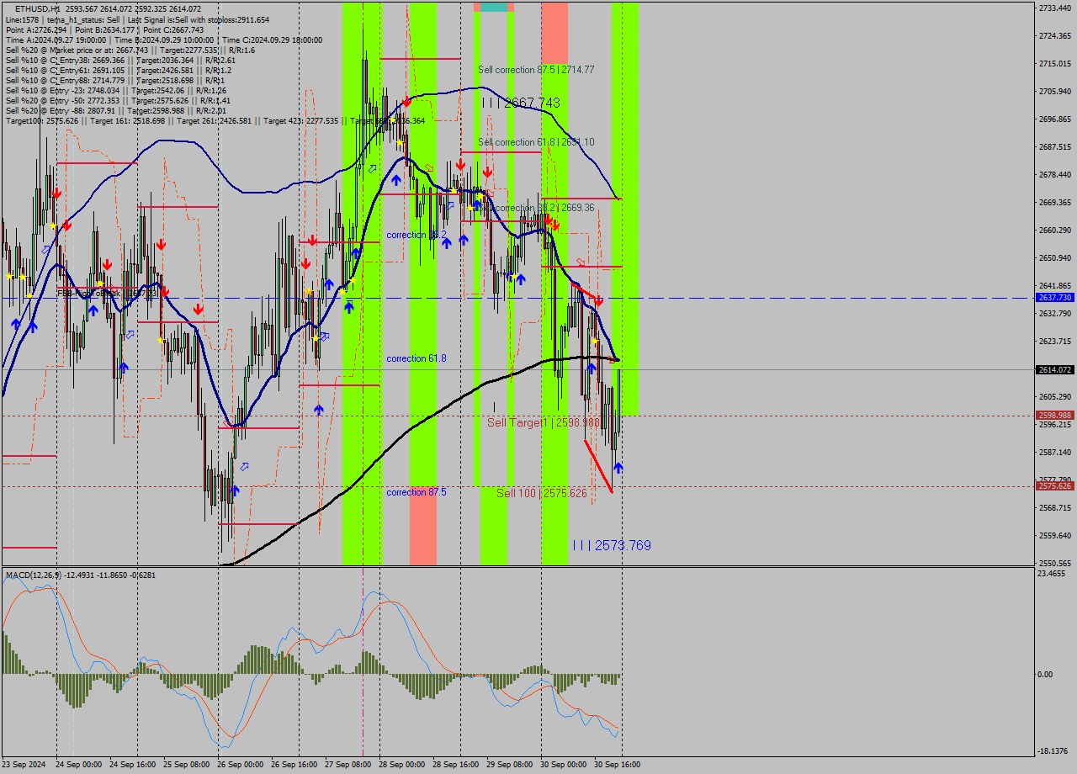The image size is (1077, 774).
Task: Click the 23.4655 MACD scale value
Action: click(x=1052, y=573)
